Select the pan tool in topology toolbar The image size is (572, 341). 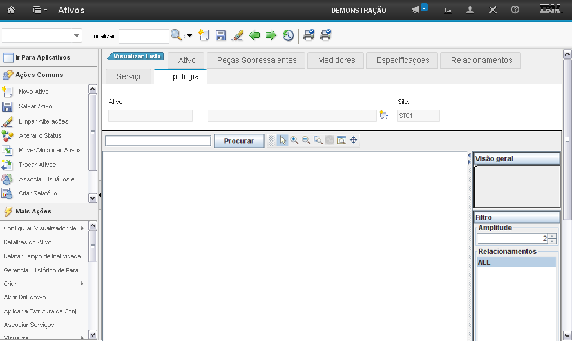click(x=354, y=140)
